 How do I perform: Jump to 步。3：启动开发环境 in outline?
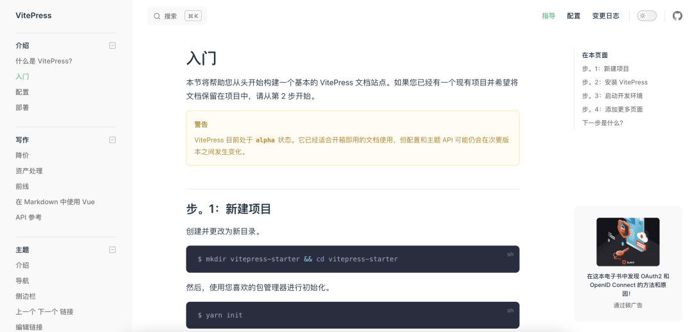pos(612,96)
